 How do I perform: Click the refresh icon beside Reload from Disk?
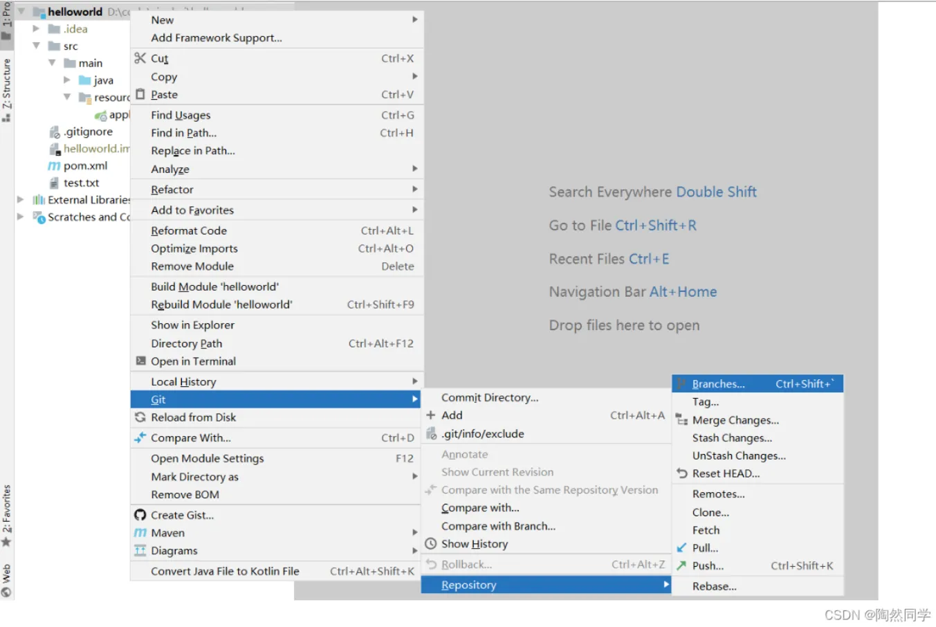click(140, 417)
